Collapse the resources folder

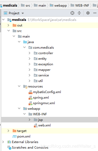coord(19,86)
